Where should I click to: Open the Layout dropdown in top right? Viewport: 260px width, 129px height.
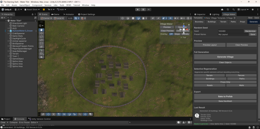coord(243,9)
